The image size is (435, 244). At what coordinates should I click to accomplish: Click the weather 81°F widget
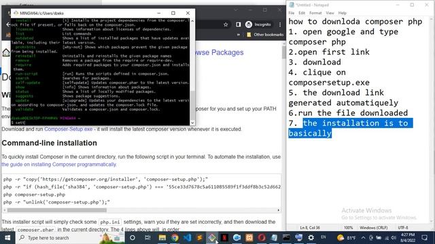[346, 238]
